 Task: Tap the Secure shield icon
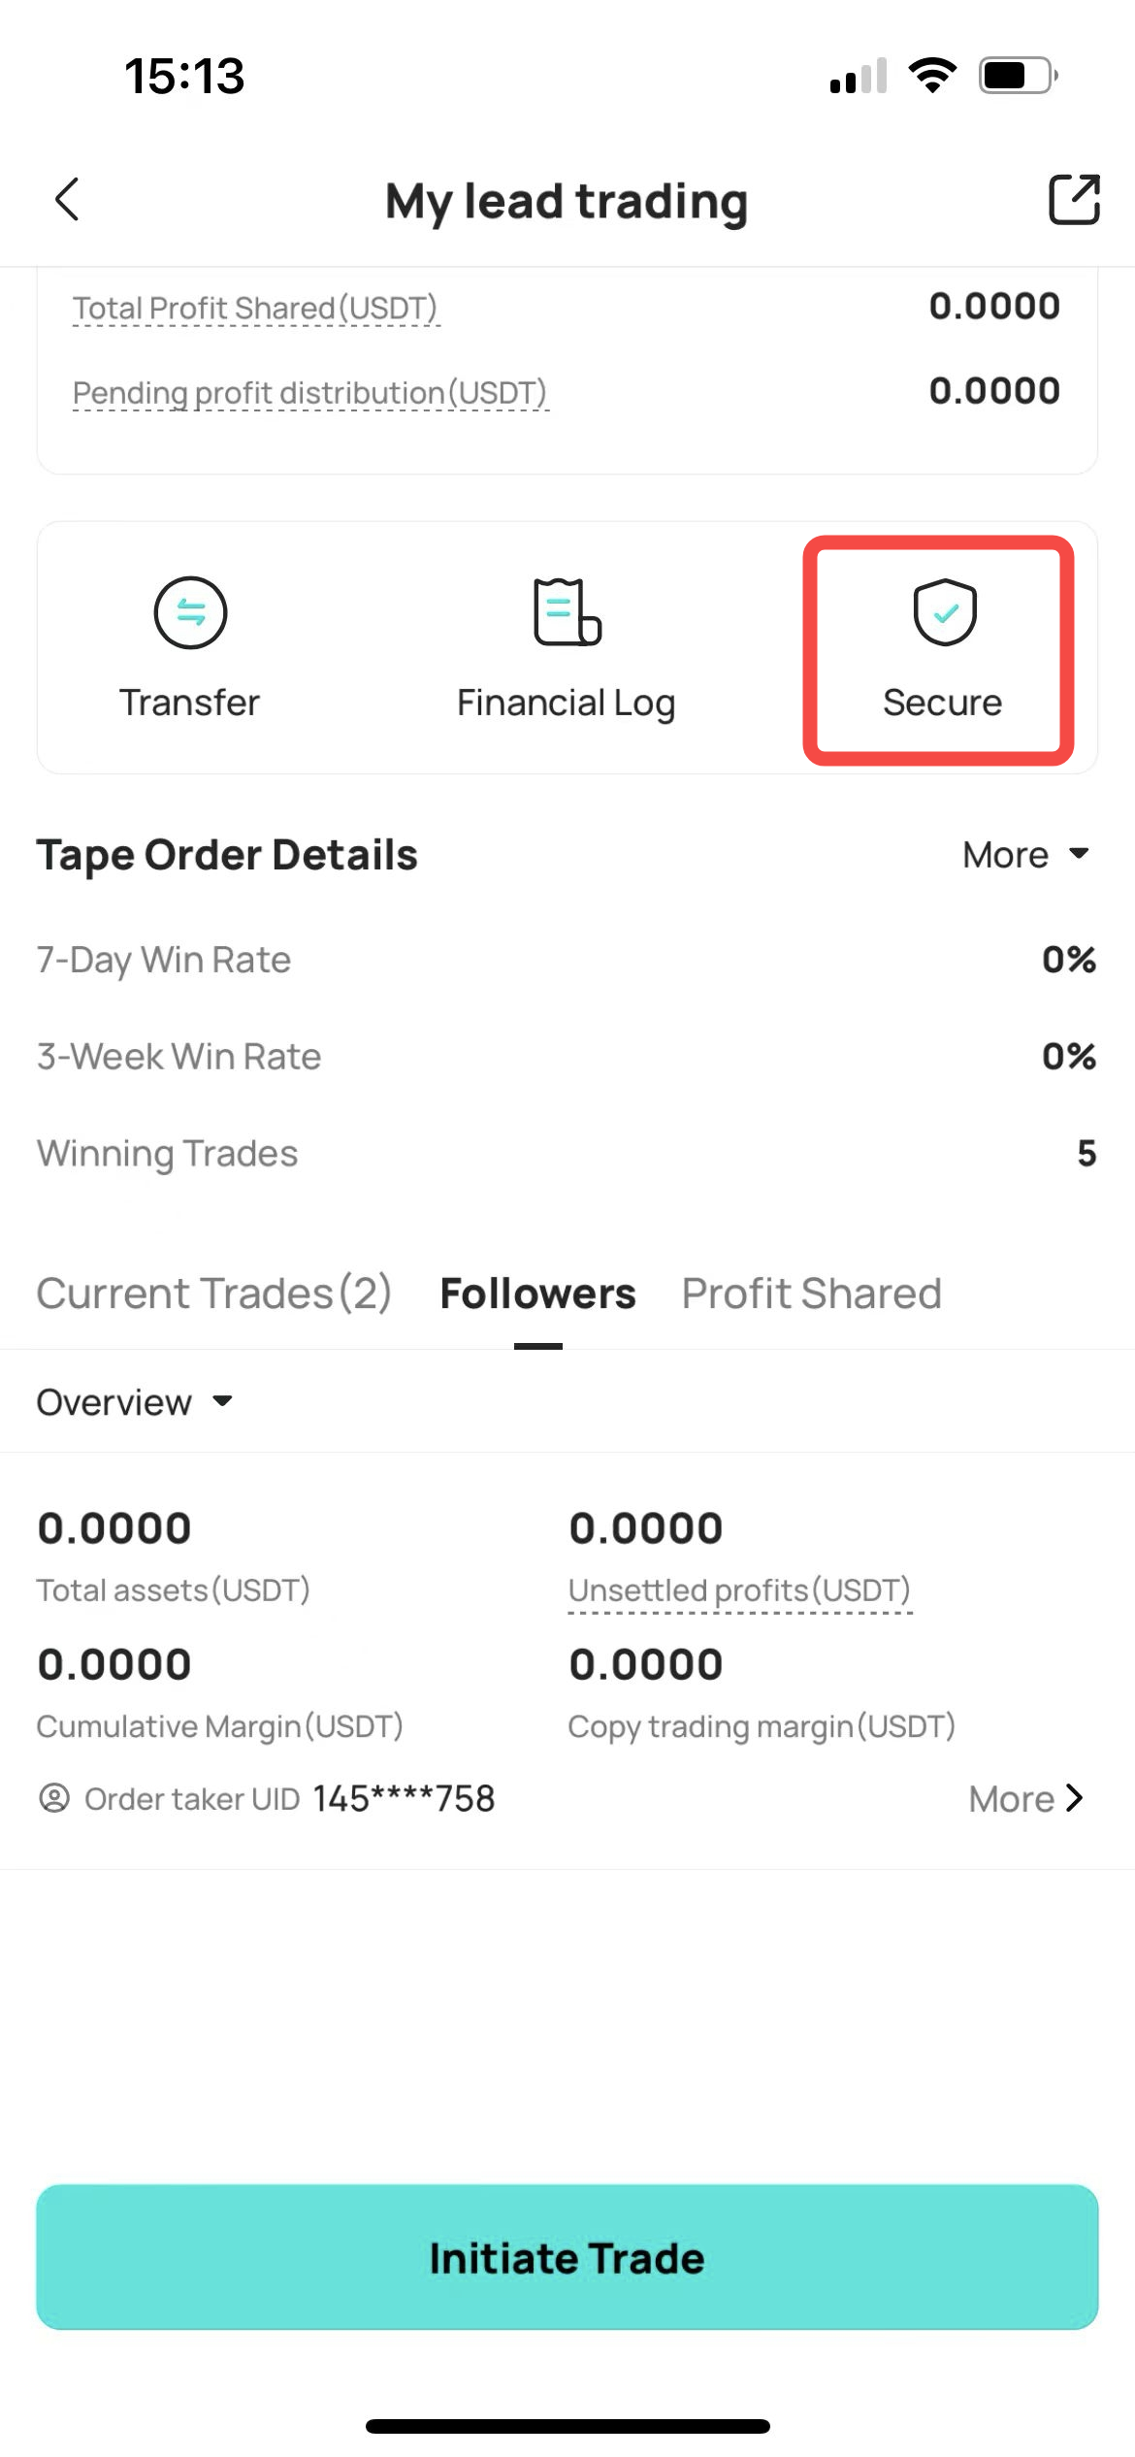point(944,612)
